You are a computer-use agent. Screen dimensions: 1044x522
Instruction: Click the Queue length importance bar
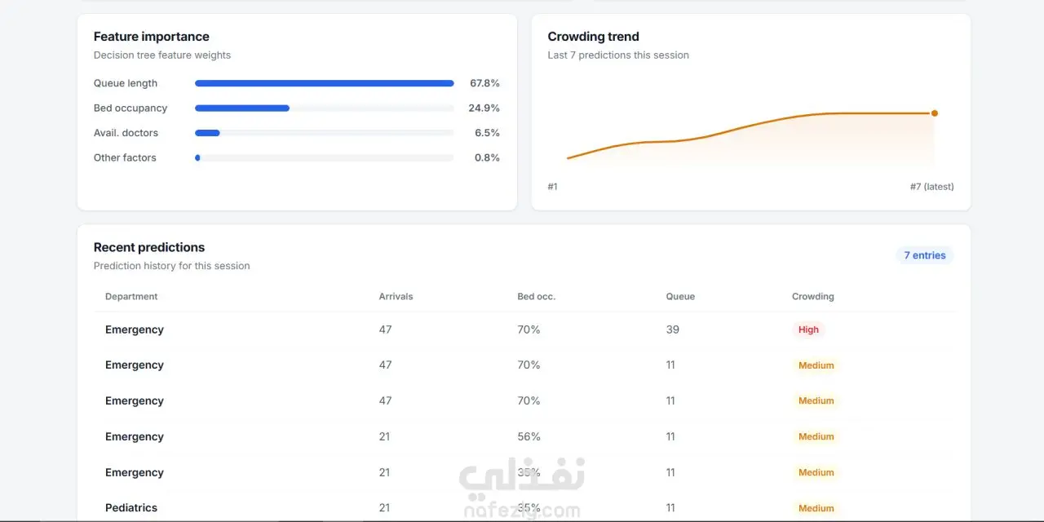click(x=325, y=83)
